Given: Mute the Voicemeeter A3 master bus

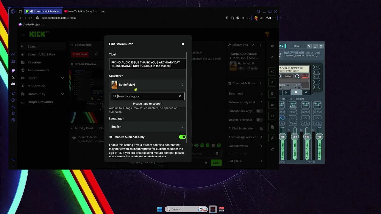Looking at the screenshot, I should click(x=293, y=123).
